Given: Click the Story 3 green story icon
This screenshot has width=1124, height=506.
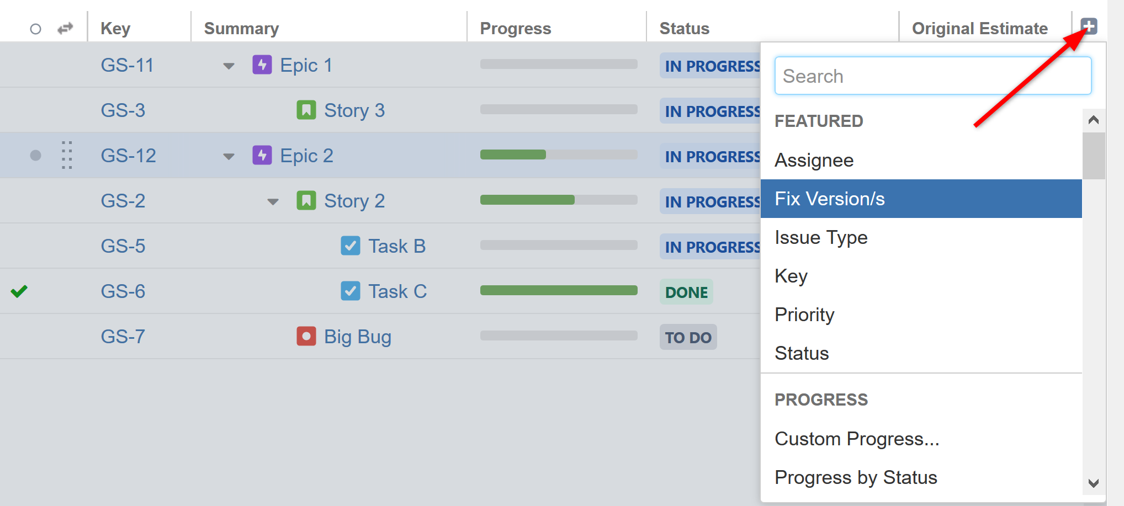Looking at the screenshot, I should pyautogui.click(x=306, y=110).
